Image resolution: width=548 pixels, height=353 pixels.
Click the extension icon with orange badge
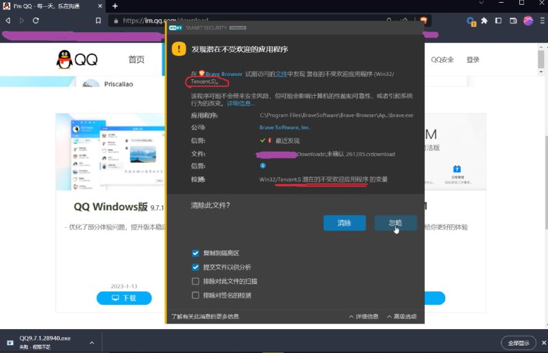pos(471,22)
